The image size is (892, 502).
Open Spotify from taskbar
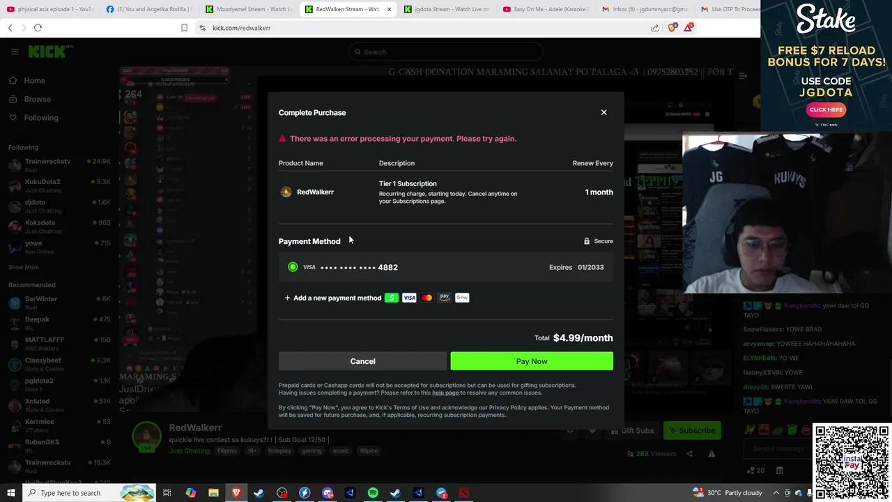[x=373, y=493]
